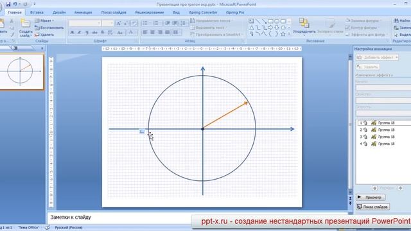
Task: Open character spacing dropdown
Action: click(110, 33)
